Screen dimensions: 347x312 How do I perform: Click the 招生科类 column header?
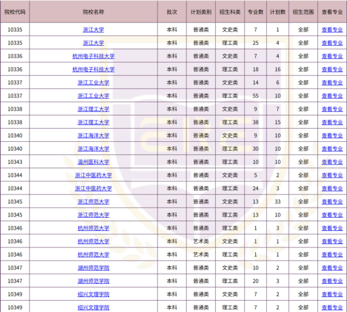[x=230, y=12]
